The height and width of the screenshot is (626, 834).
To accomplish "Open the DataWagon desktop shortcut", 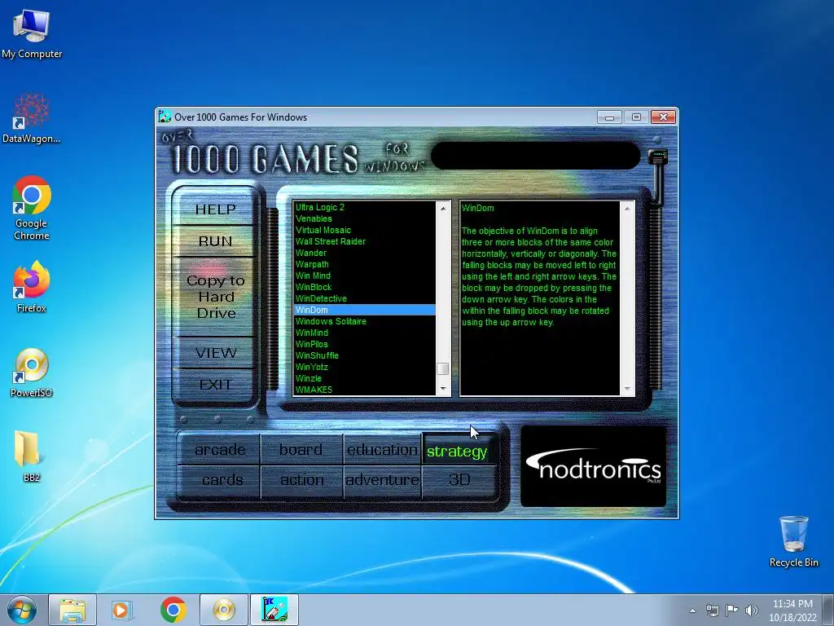I will pos(32,118).
